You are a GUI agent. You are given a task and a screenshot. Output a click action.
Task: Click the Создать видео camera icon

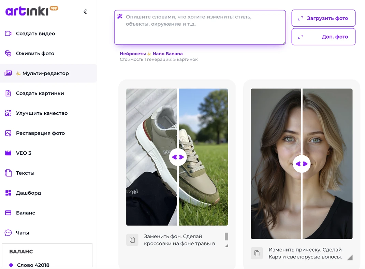[8, 33]
